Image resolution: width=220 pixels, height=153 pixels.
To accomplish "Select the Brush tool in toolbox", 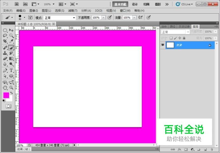I will click(x=11, y=48).
